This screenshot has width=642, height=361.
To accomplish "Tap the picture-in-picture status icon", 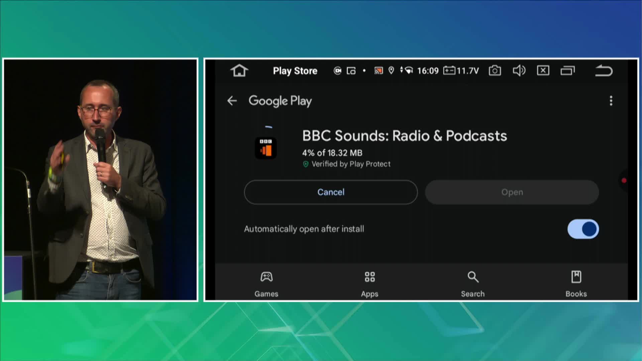I will [x=351, y=71].
